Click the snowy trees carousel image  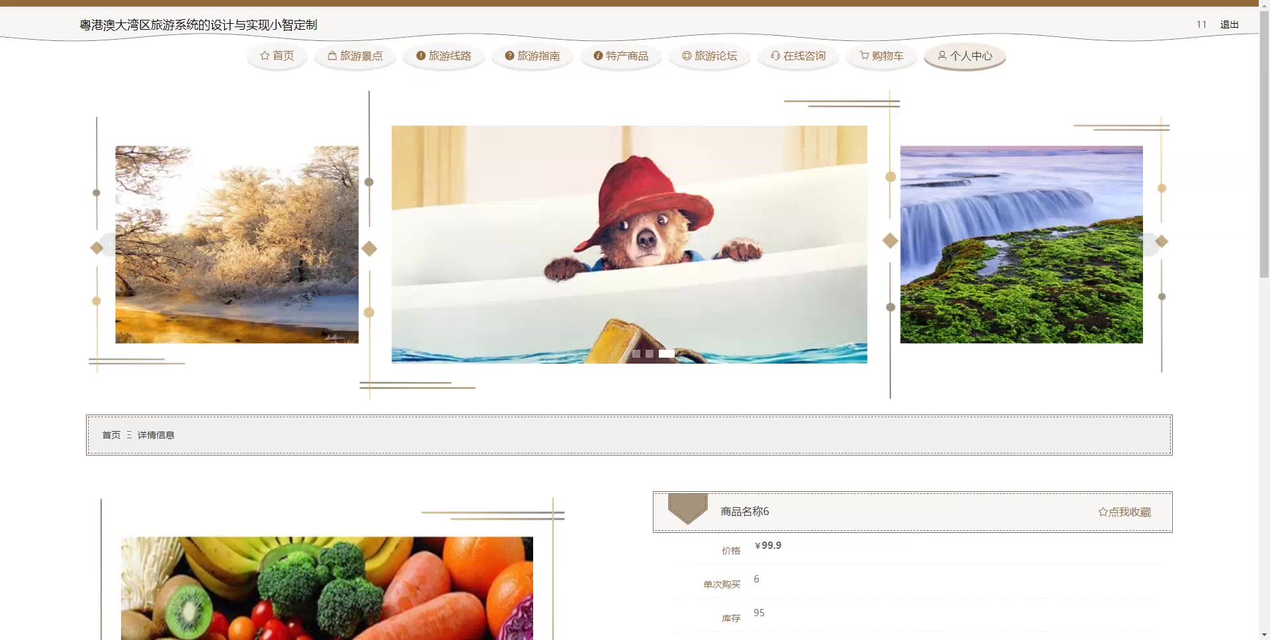(237, 245)
